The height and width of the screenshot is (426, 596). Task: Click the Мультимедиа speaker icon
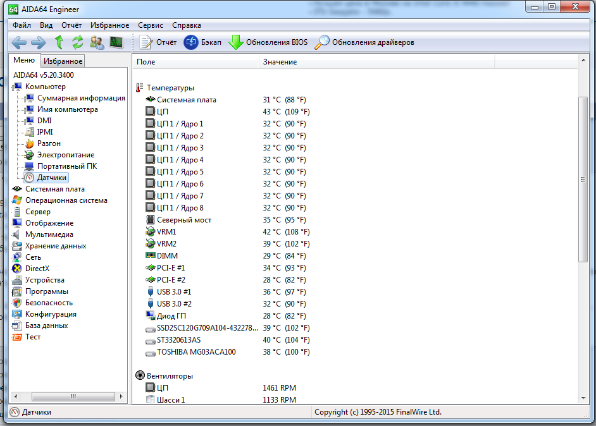[16, 234]
